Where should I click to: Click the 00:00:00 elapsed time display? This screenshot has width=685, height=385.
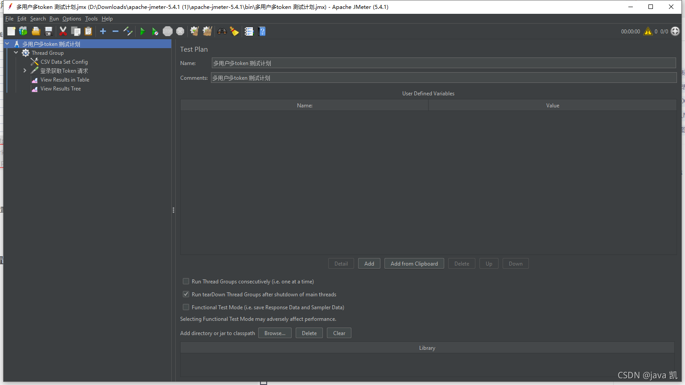631,31
